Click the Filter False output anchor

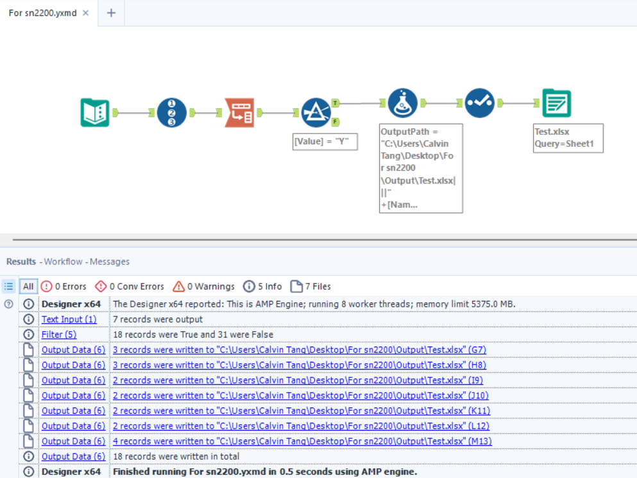pyautogui.click(x=335, y=121)
